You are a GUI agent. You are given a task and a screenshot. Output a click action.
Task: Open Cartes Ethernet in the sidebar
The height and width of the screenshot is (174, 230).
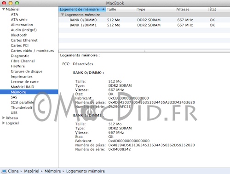[x=24, y=40]
